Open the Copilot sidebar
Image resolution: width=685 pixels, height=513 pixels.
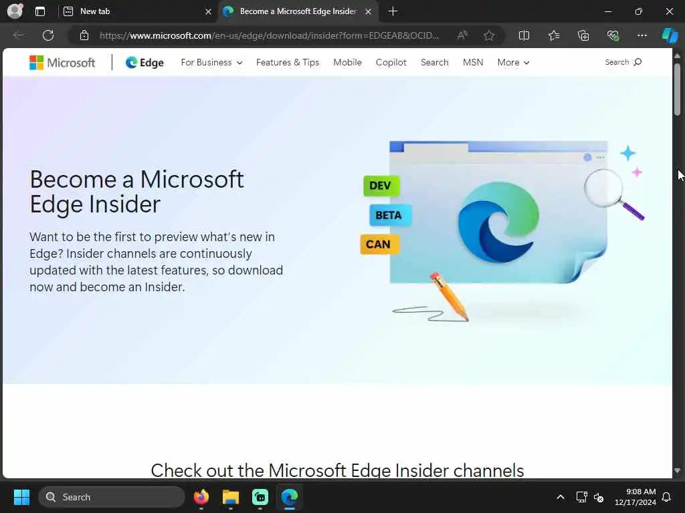(x=669, y=35)
